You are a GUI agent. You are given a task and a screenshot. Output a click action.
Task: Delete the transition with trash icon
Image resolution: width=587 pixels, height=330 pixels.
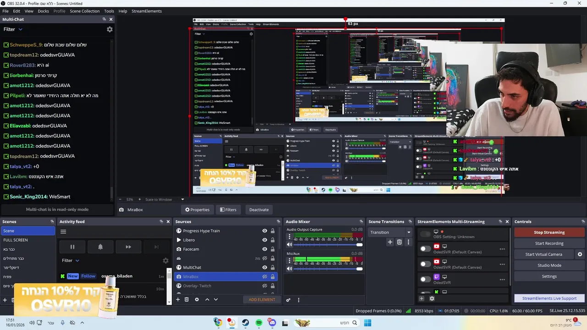tap(399, 242)
